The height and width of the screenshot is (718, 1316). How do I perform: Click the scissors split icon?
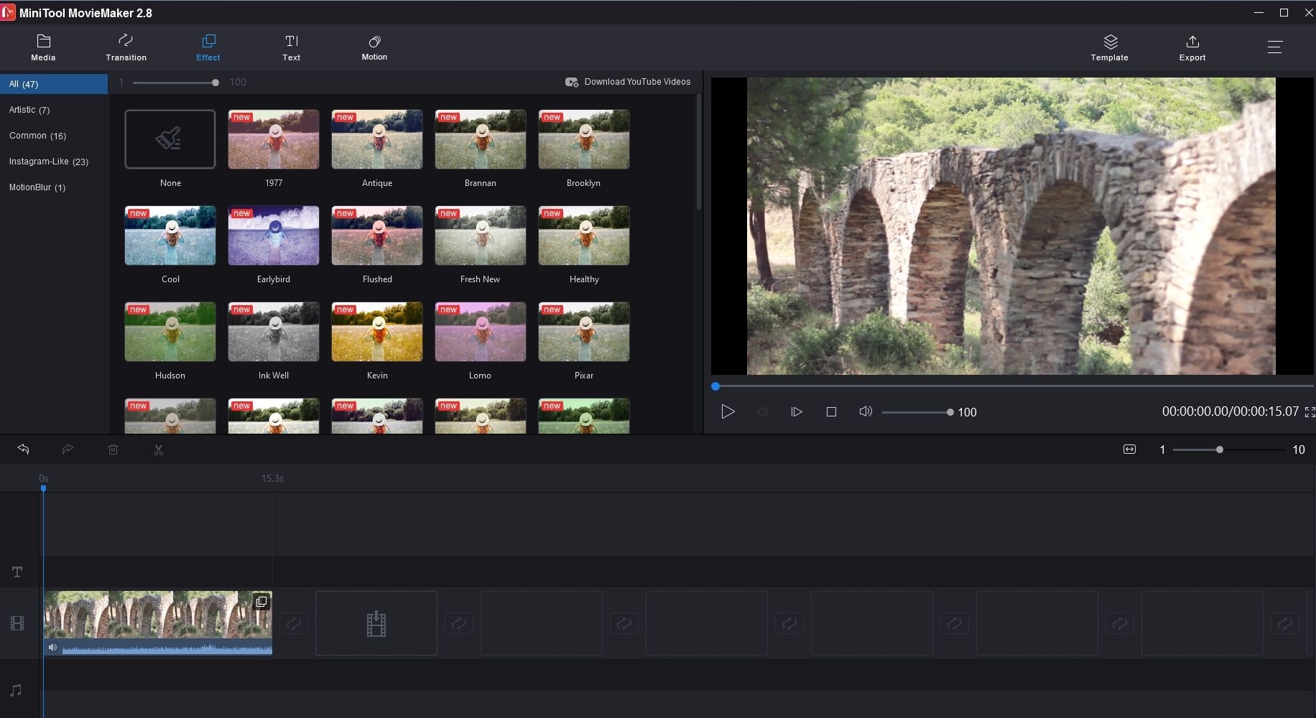[159, 449]
